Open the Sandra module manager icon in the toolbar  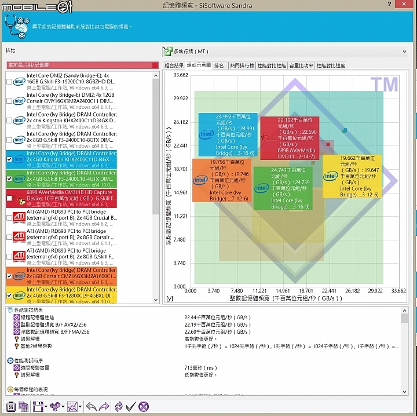10,407
